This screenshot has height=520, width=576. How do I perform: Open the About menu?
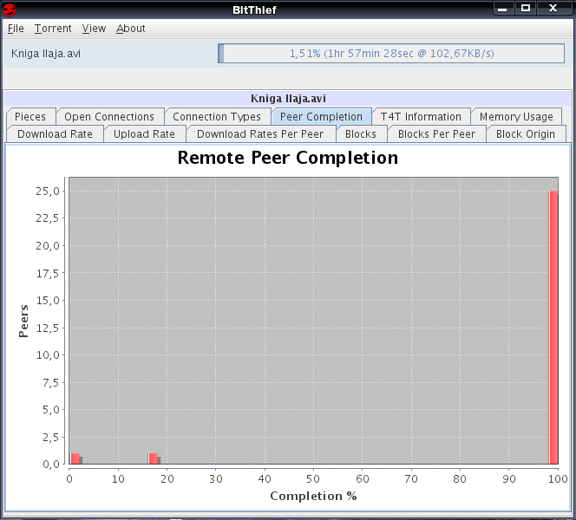[131, 29]
